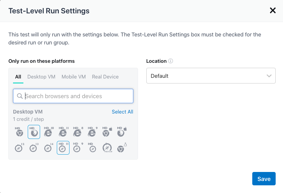Image resolution: width=283 pixels, height=193 pixels.
Task: Click the search magnifier icon
Action: click(20, 96)
